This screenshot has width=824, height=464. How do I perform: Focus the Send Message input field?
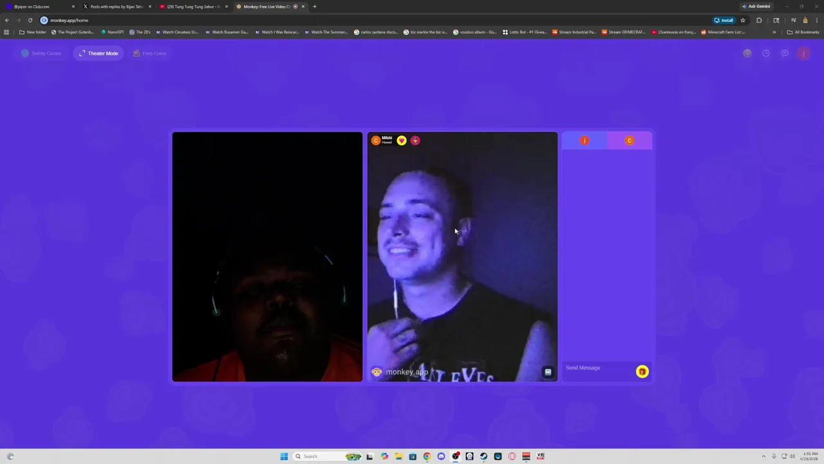(x=599, y=368)
